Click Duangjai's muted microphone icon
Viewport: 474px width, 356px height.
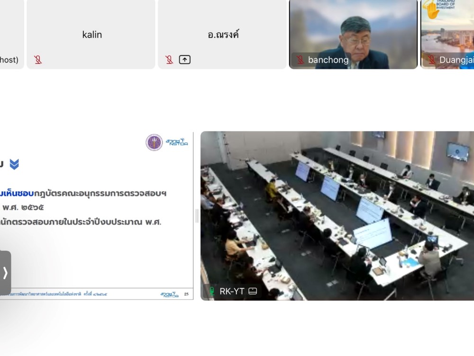tap(431, 60)
